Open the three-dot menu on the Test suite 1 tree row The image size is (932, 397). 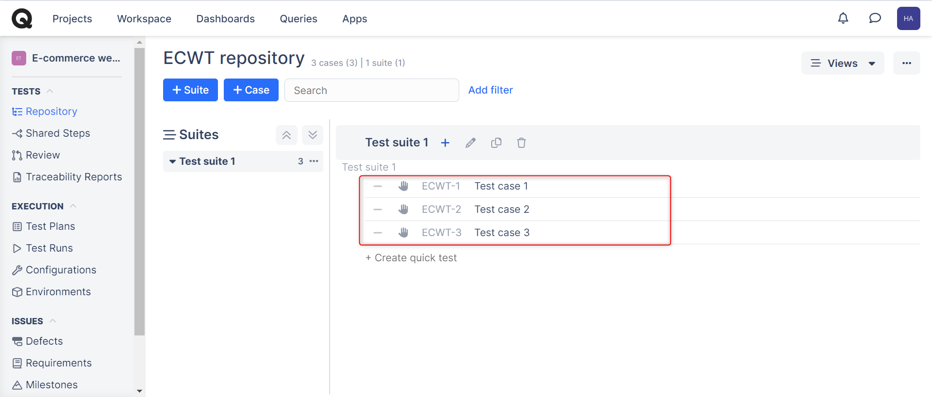pyautogui.click(x=314, y=161)
